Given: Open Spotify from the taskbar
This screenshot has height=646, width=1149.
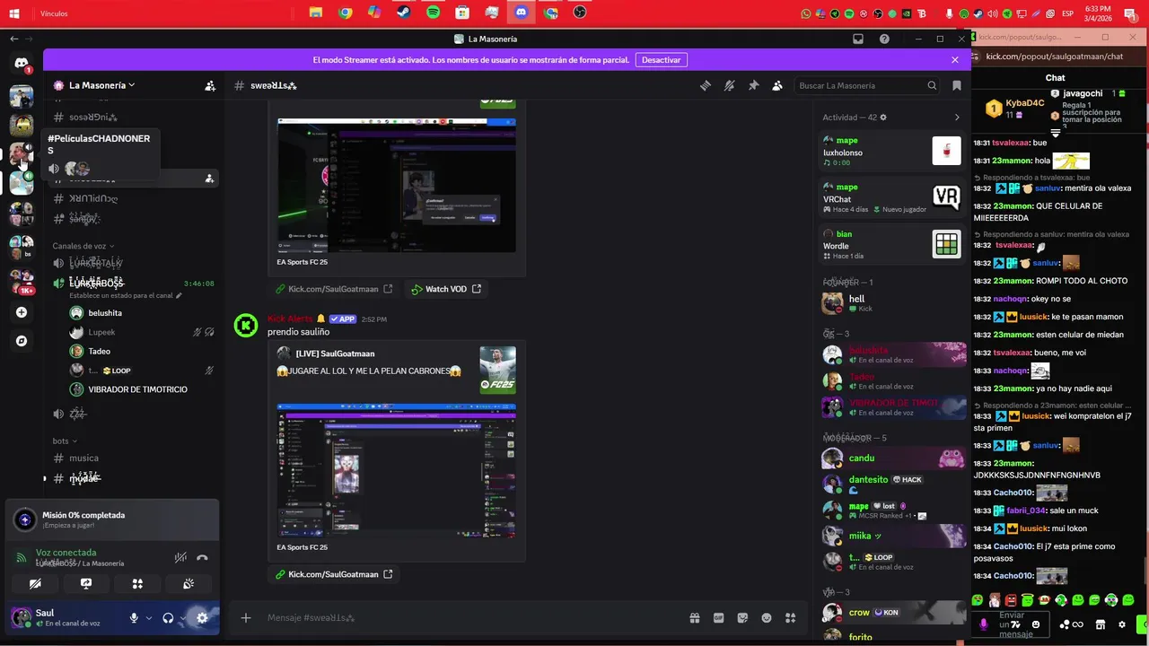Looking at the screenshot, I should point(434,13).
